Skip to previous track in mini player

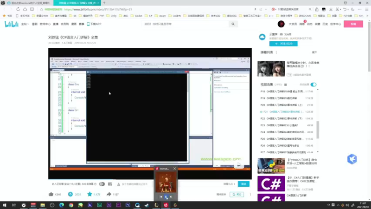coord(161,197)
